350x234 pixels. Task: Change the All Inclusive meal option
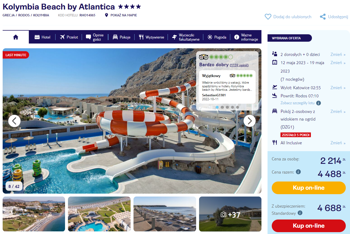tap(338, 143)
